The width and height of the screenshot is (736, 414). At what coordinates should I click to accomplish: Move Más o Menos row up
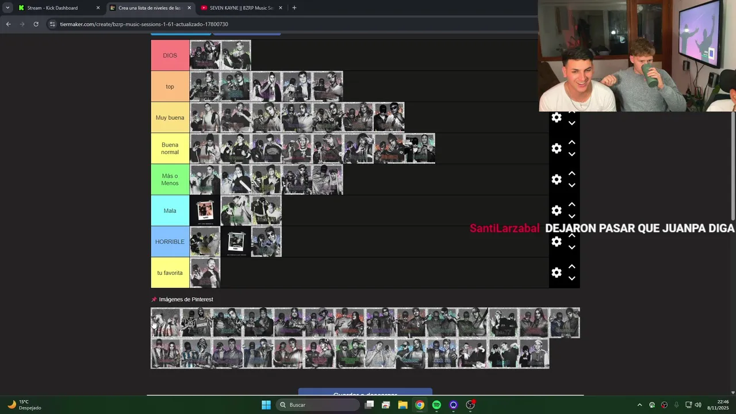(572, 173)
